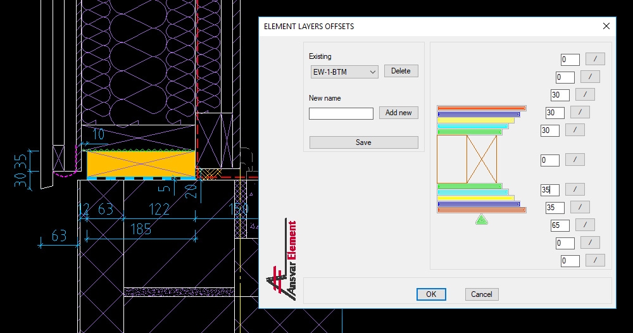Select the orange-filled bottom plate in the drawing
633x333 pixels.
pyautogui.click(x=141, y=164)
